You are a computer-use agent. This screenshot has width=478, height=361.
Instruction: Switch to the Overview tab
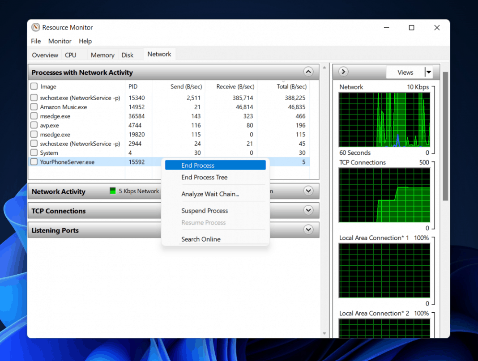[44, 55]
